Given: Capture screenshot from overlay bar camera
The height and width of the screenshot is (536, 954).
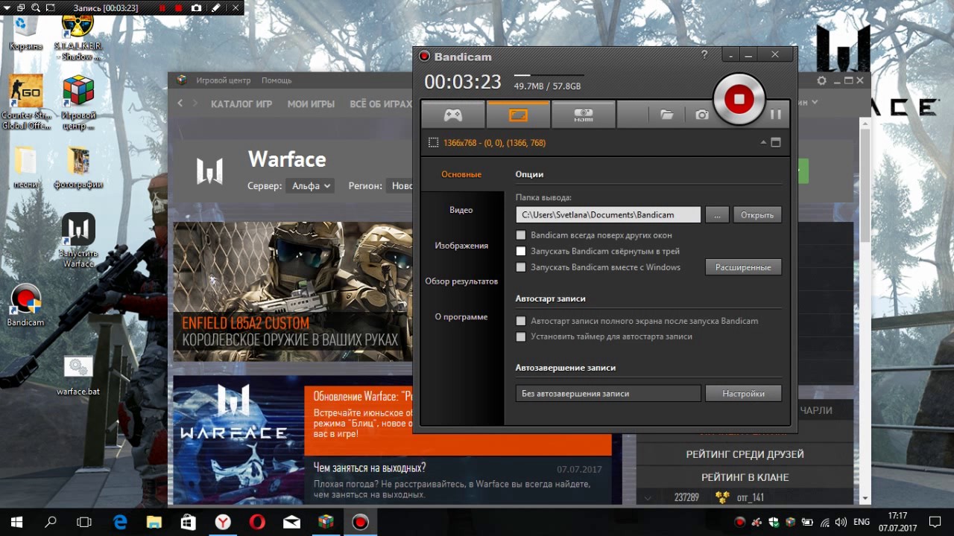Looking at the screenshot, I should click(x=196, y=7).
